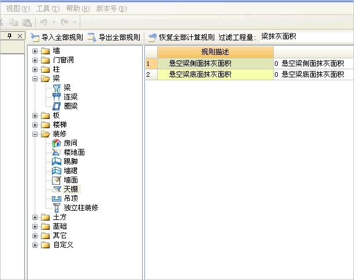Expand the 土方 folder node
354x280 pixels.
35,217
